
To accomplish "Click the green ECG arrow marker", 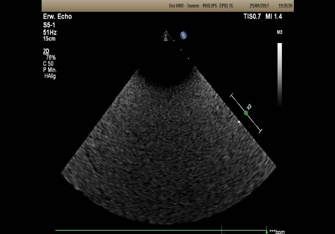I will (267, 232).
